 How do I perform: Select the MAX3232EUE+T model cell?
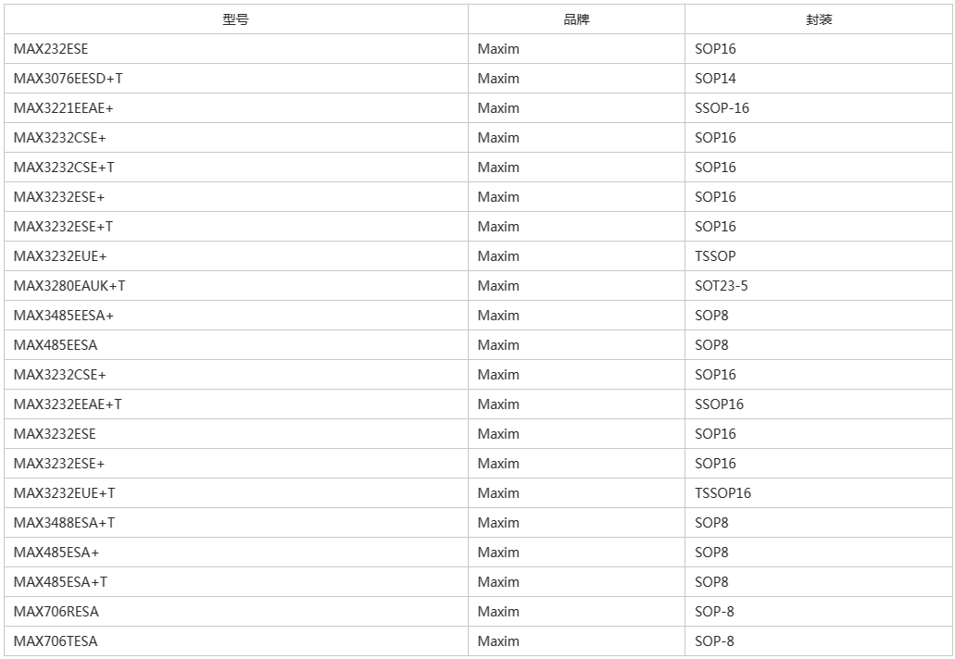235,493
